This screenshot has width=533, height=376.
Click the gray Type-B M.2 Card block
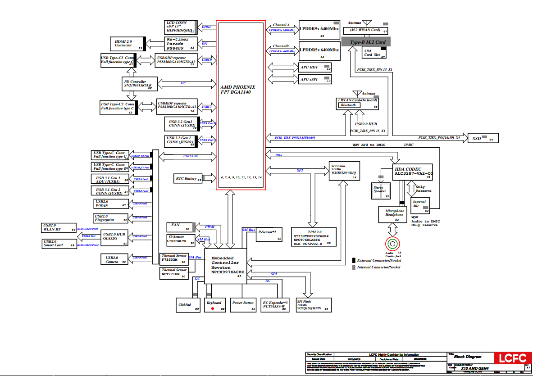tap(366, 42)
